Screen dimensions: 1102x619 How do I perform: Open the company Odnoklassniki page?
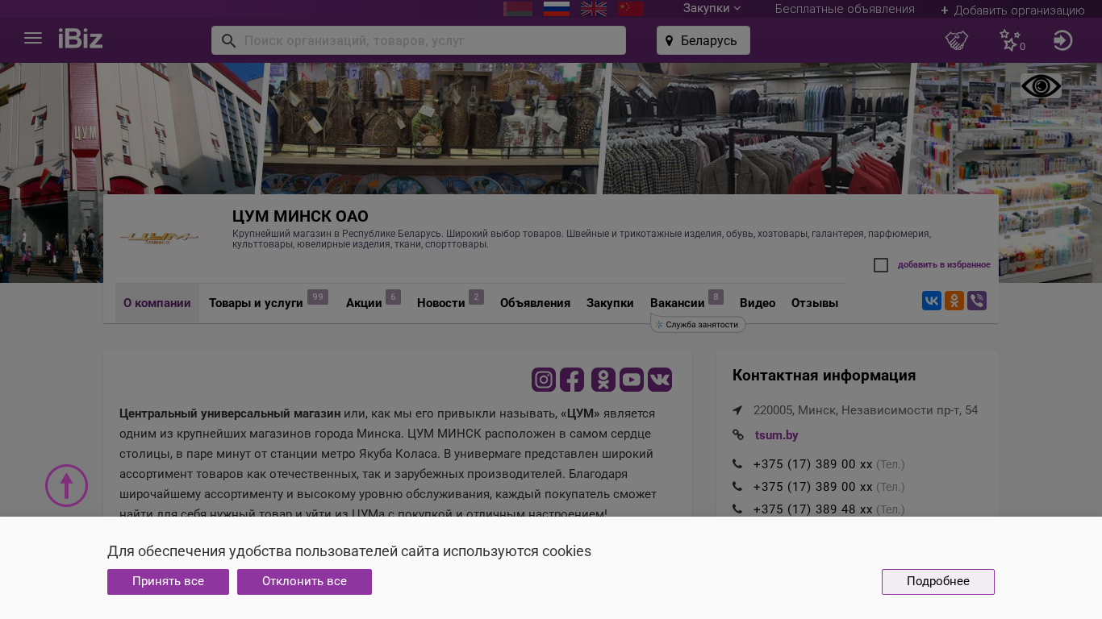click(603, 380)
